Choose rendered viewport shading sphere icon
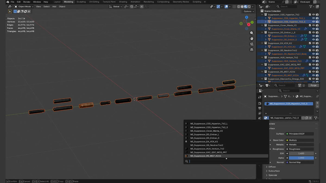Screen dimensions: 326x183 pyautogui.click(x=249, y=7)
